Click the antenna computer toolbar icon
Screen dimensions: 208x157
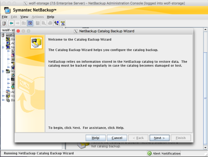tap(63, 23)
